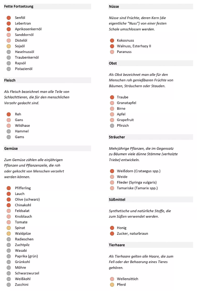Click the yellow dot next to Sojaöl
The image size is (197, 291).
9,46
